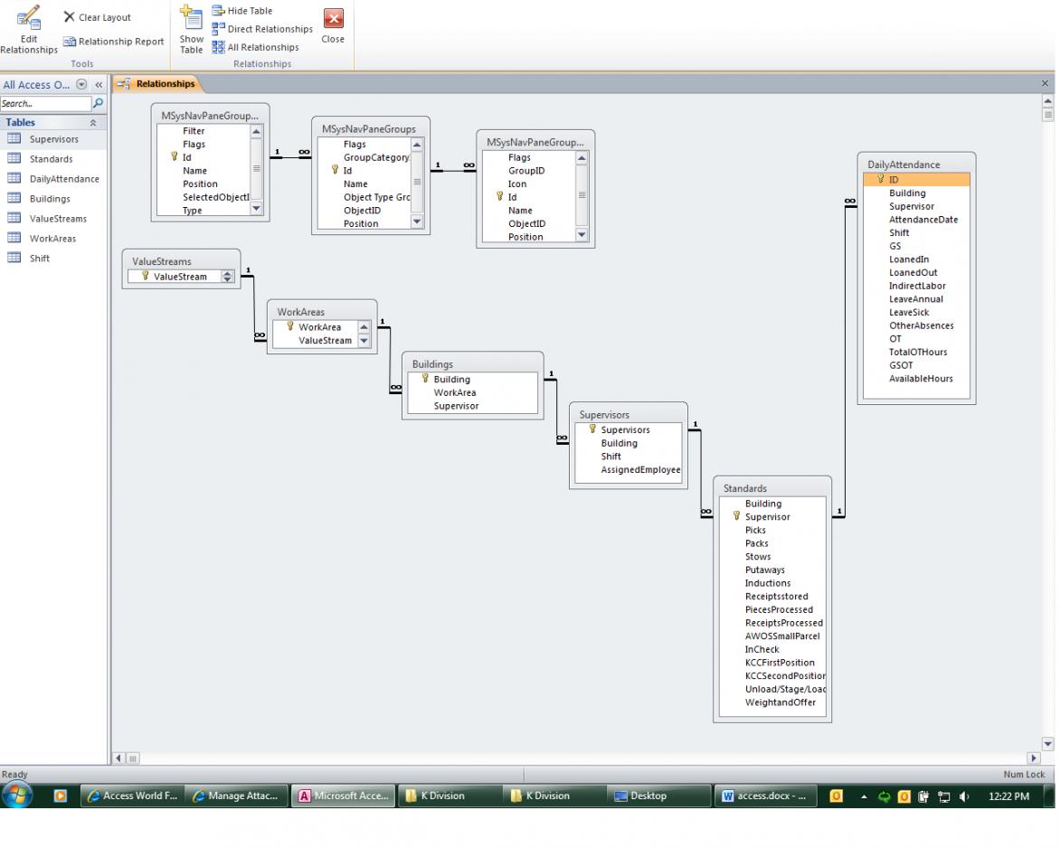Open the Relationship Report

[x=113, y=42]
